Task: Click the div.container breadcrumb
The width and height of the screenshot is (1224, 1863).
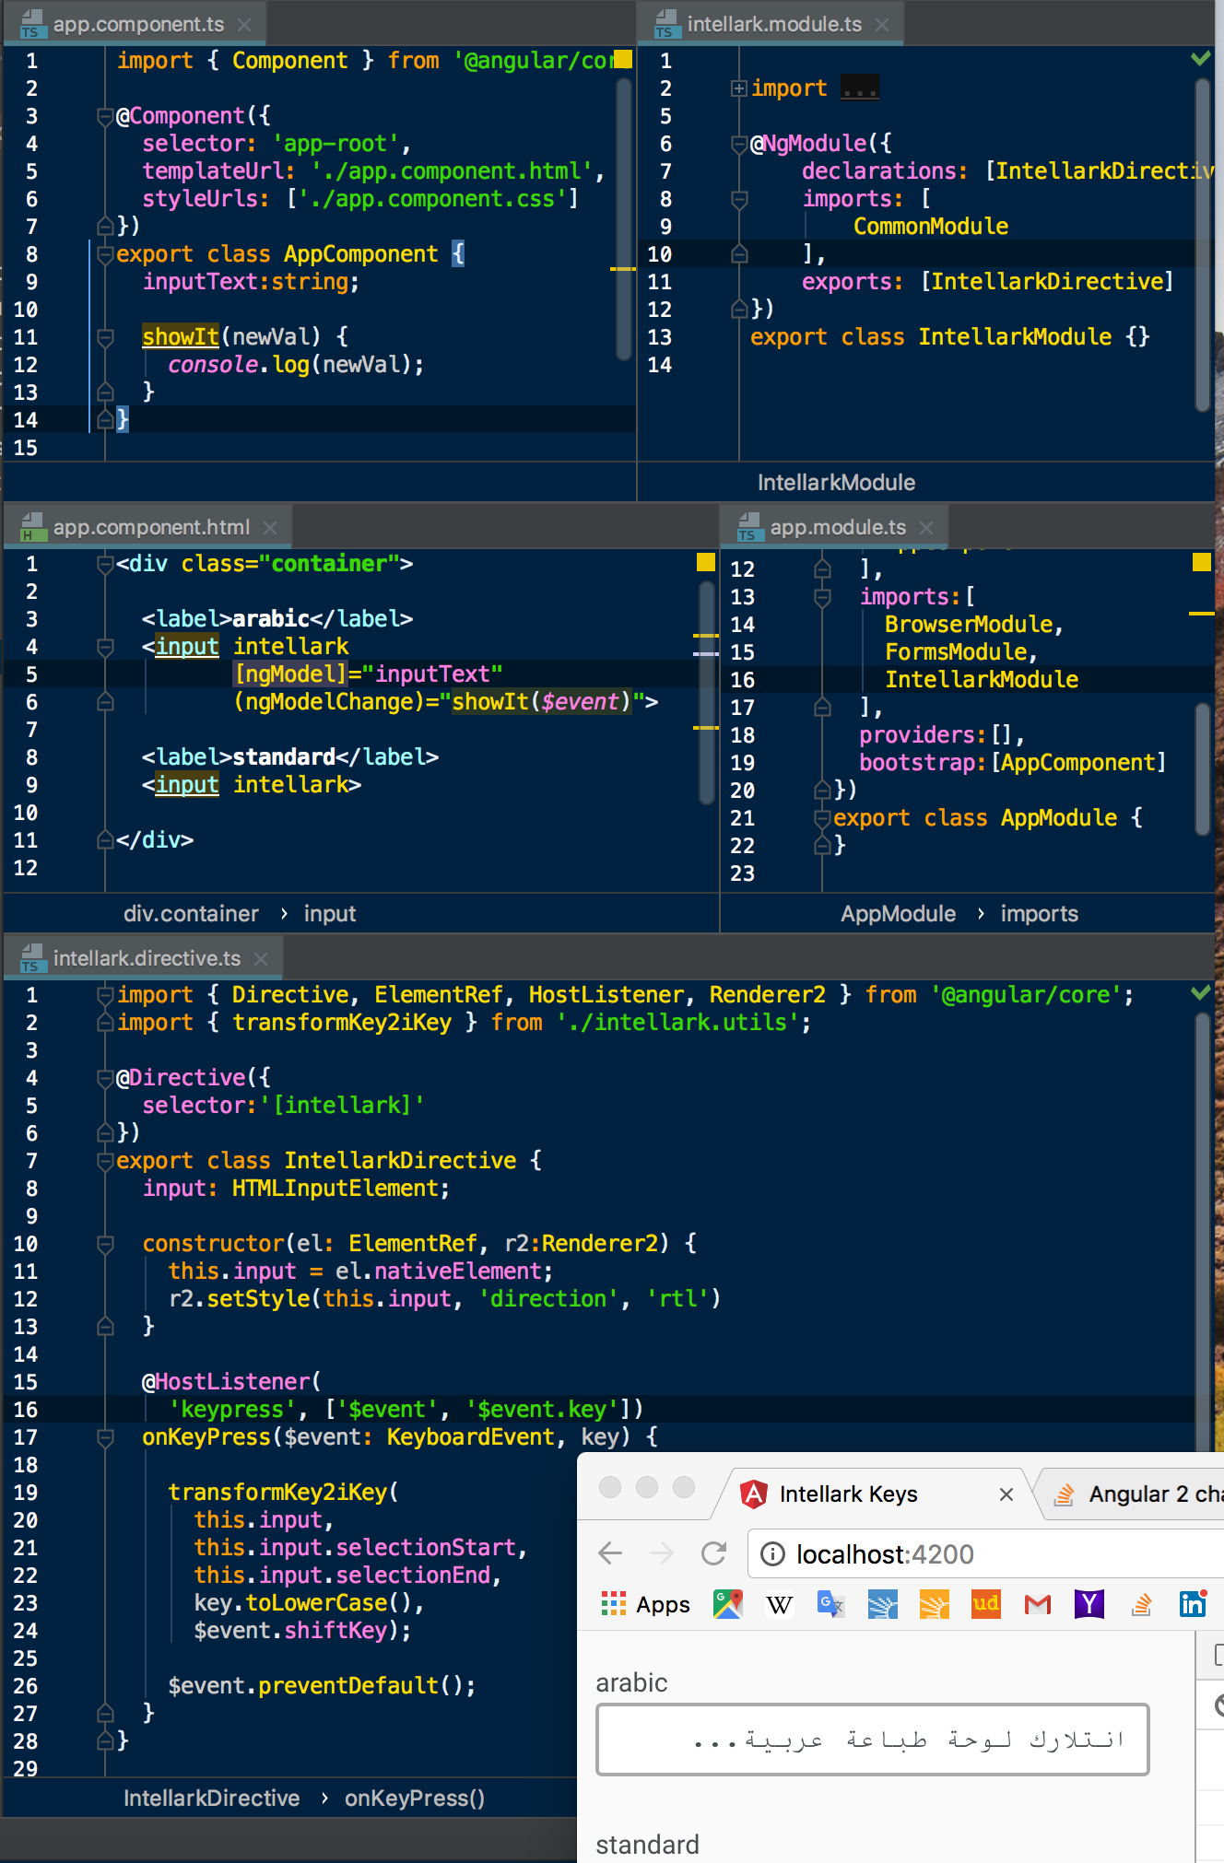Action: (191, 914)
